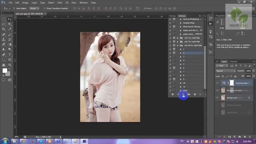Click Lock all icon in Layers panel
This screenshot has width=256, height=144.
tap(235, 76)
